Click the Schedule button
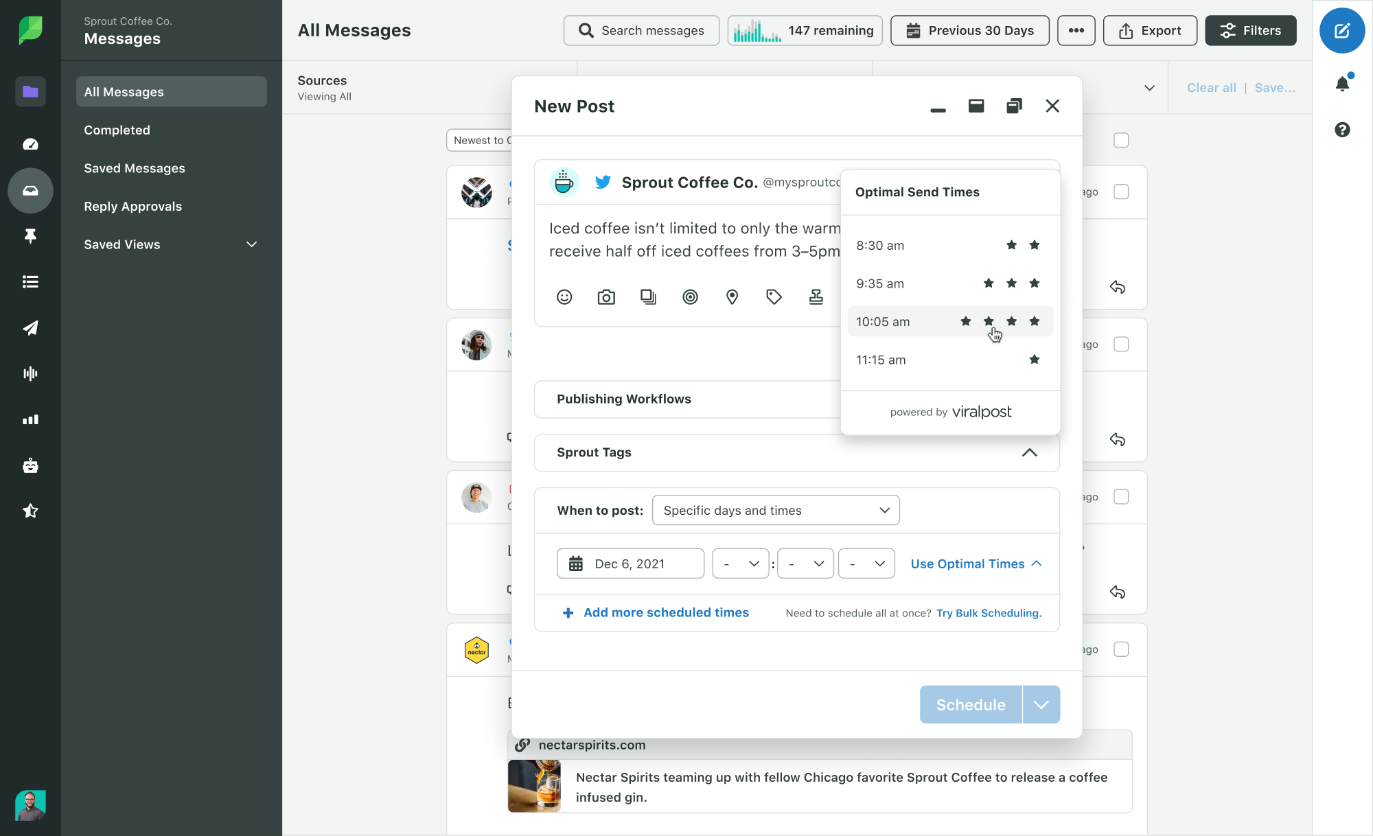Image resolution: width=1373 pixels, height=836 pixels. click(970, 705)
